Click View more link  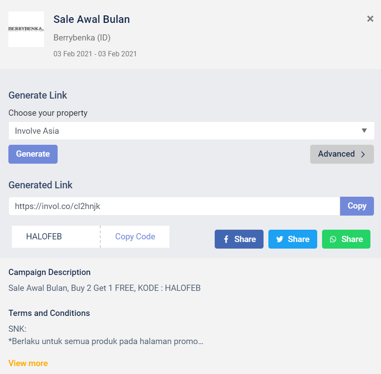pos(28,363)
